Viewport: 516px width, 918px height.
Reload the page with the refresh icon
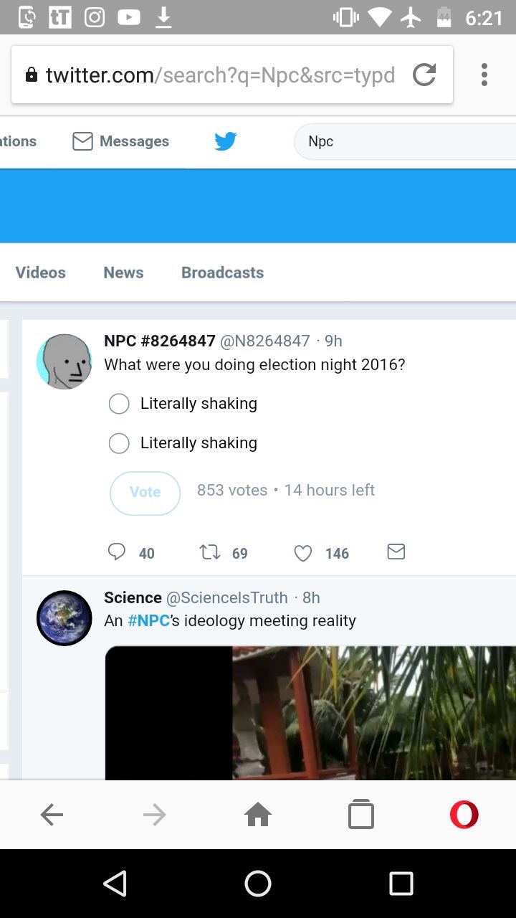click(424, 75)
